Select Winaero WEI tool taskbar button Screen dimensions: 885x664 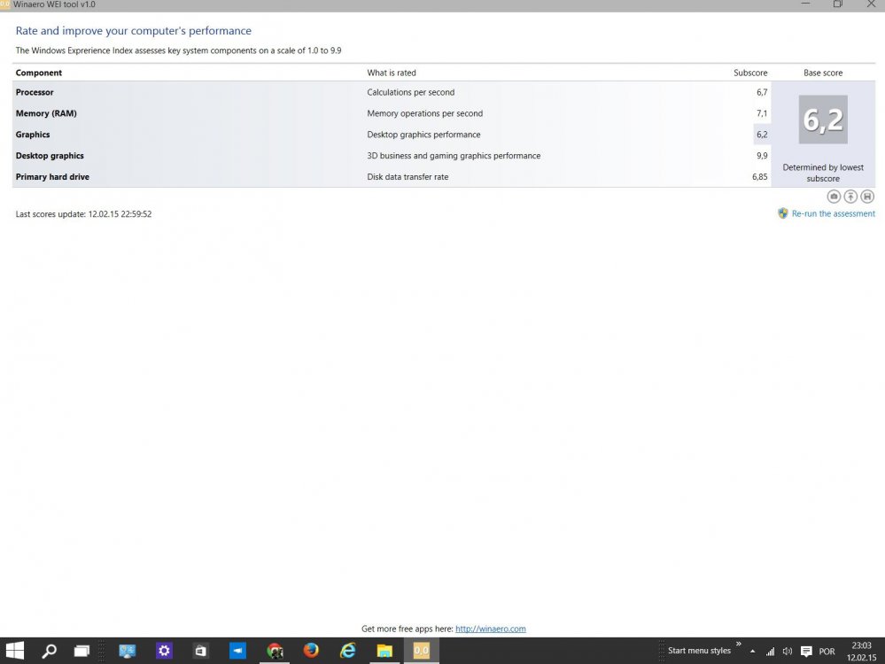[x=422, y=651]
